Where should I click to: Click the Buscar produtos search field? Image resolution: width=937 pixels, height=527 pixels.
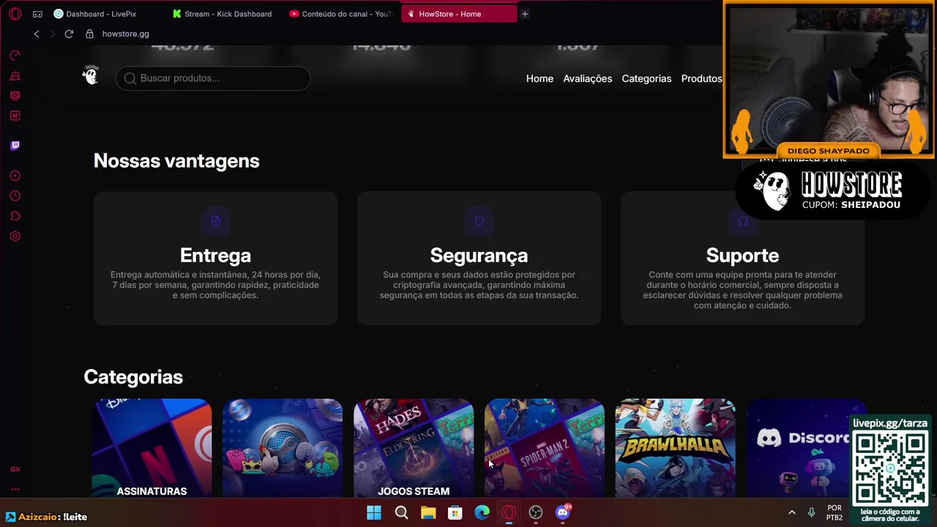213,78
